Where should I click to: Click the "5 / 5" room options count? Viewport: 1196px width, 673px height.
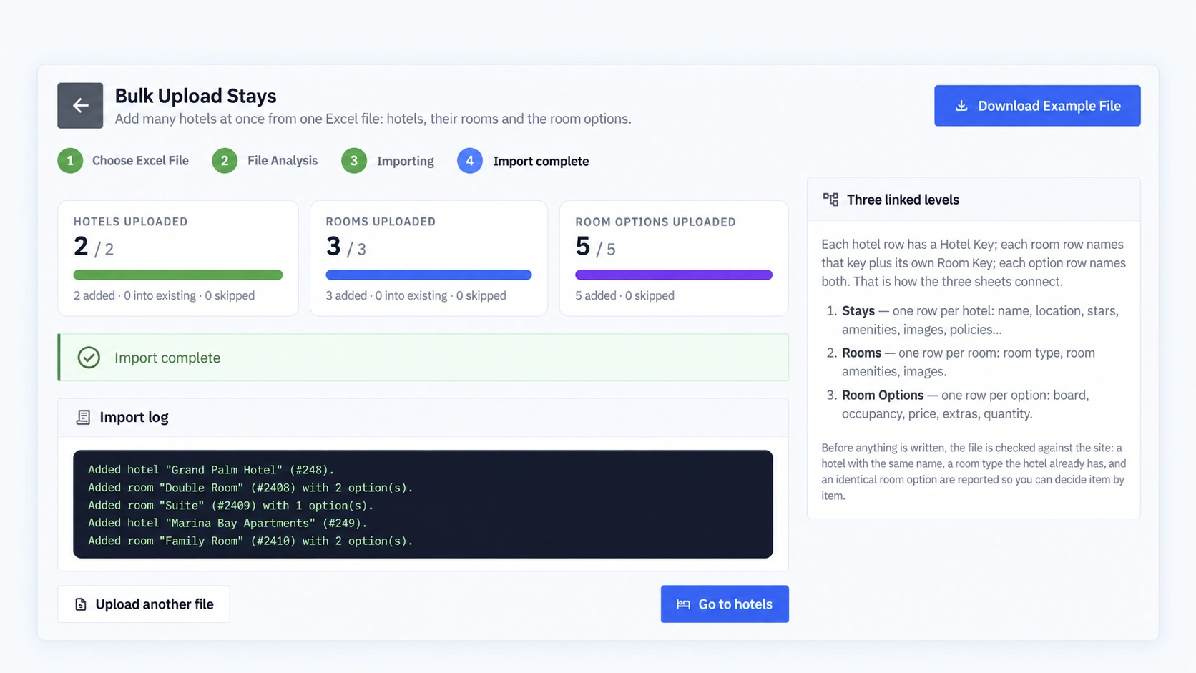click(595, 247)
